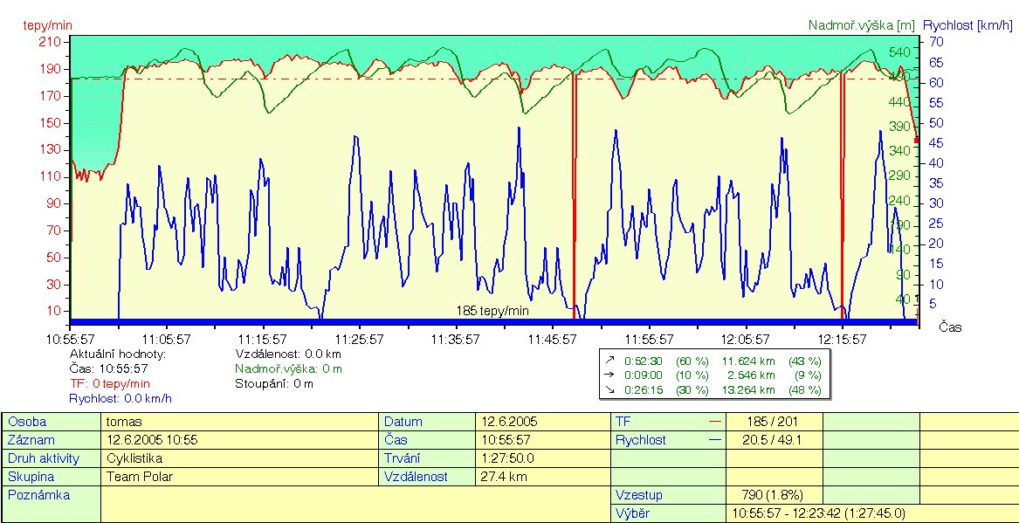Image resolution: width=1019 pixels, height=523 pixels.
Task: Click the uphill arrow icon in stats box
Action: tap(608, 361)
